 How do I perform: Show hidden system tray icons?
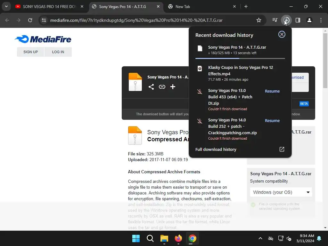(260, 238)
